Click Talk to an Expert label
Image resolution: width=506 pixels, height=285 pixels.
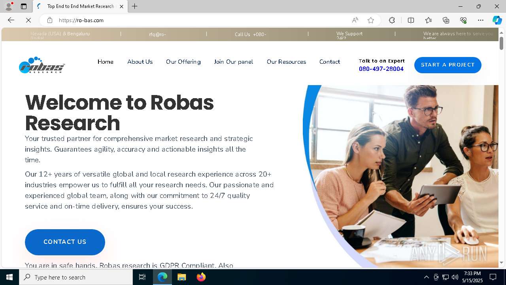coord(382,61)
